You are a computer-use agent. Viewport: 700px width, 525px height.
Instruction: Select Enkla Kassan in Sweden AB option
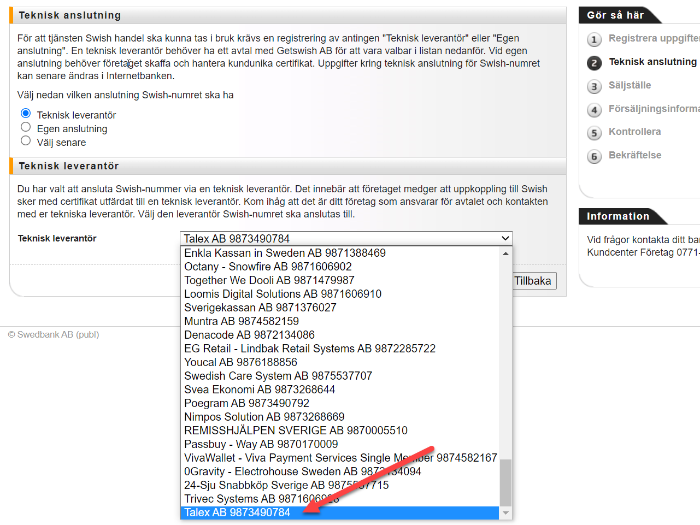point(339,253)
